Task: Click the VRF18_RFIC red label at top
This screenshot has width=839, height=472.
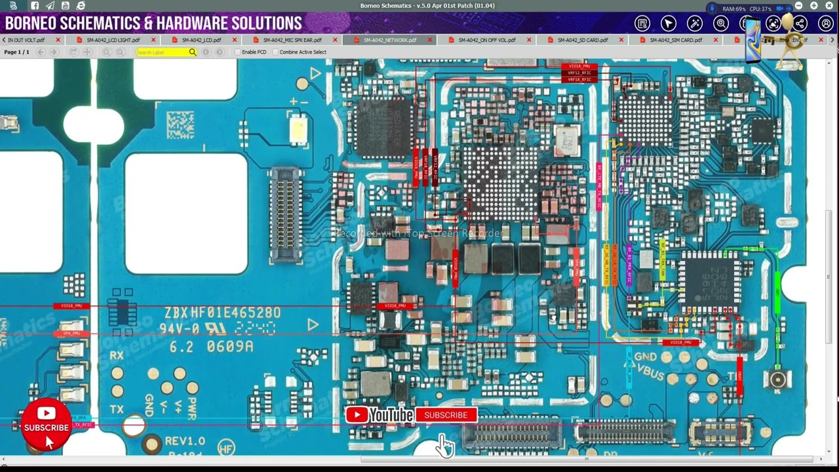Action: [x=579, y=79]
